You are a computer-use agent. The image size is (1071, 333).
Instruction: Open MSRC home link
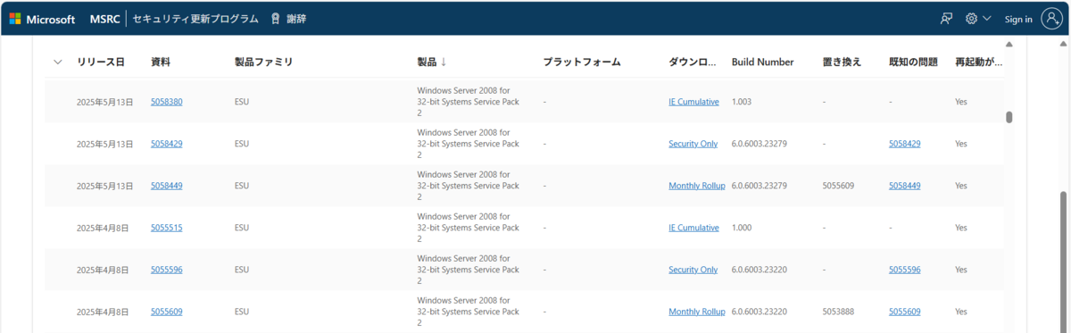(104, 19)
